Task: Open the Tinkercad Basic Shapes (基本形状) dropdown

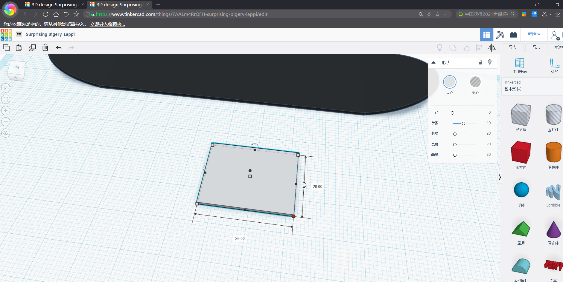Action: [532, 86]
